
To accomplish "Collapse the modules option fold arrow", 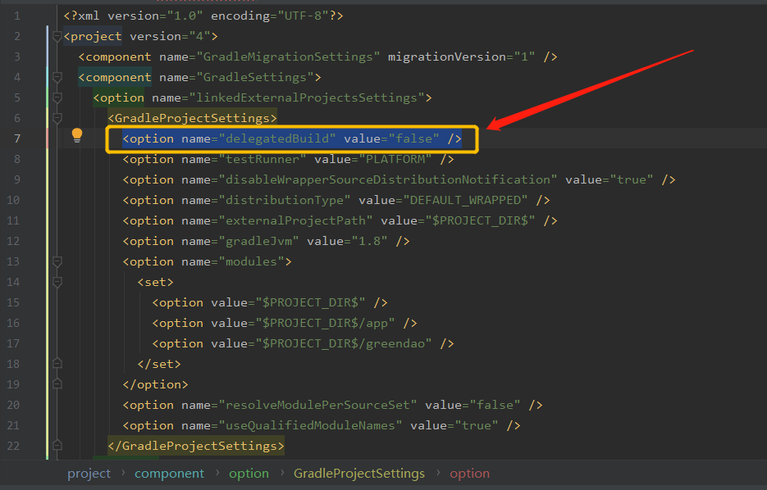I will [56, 261].
